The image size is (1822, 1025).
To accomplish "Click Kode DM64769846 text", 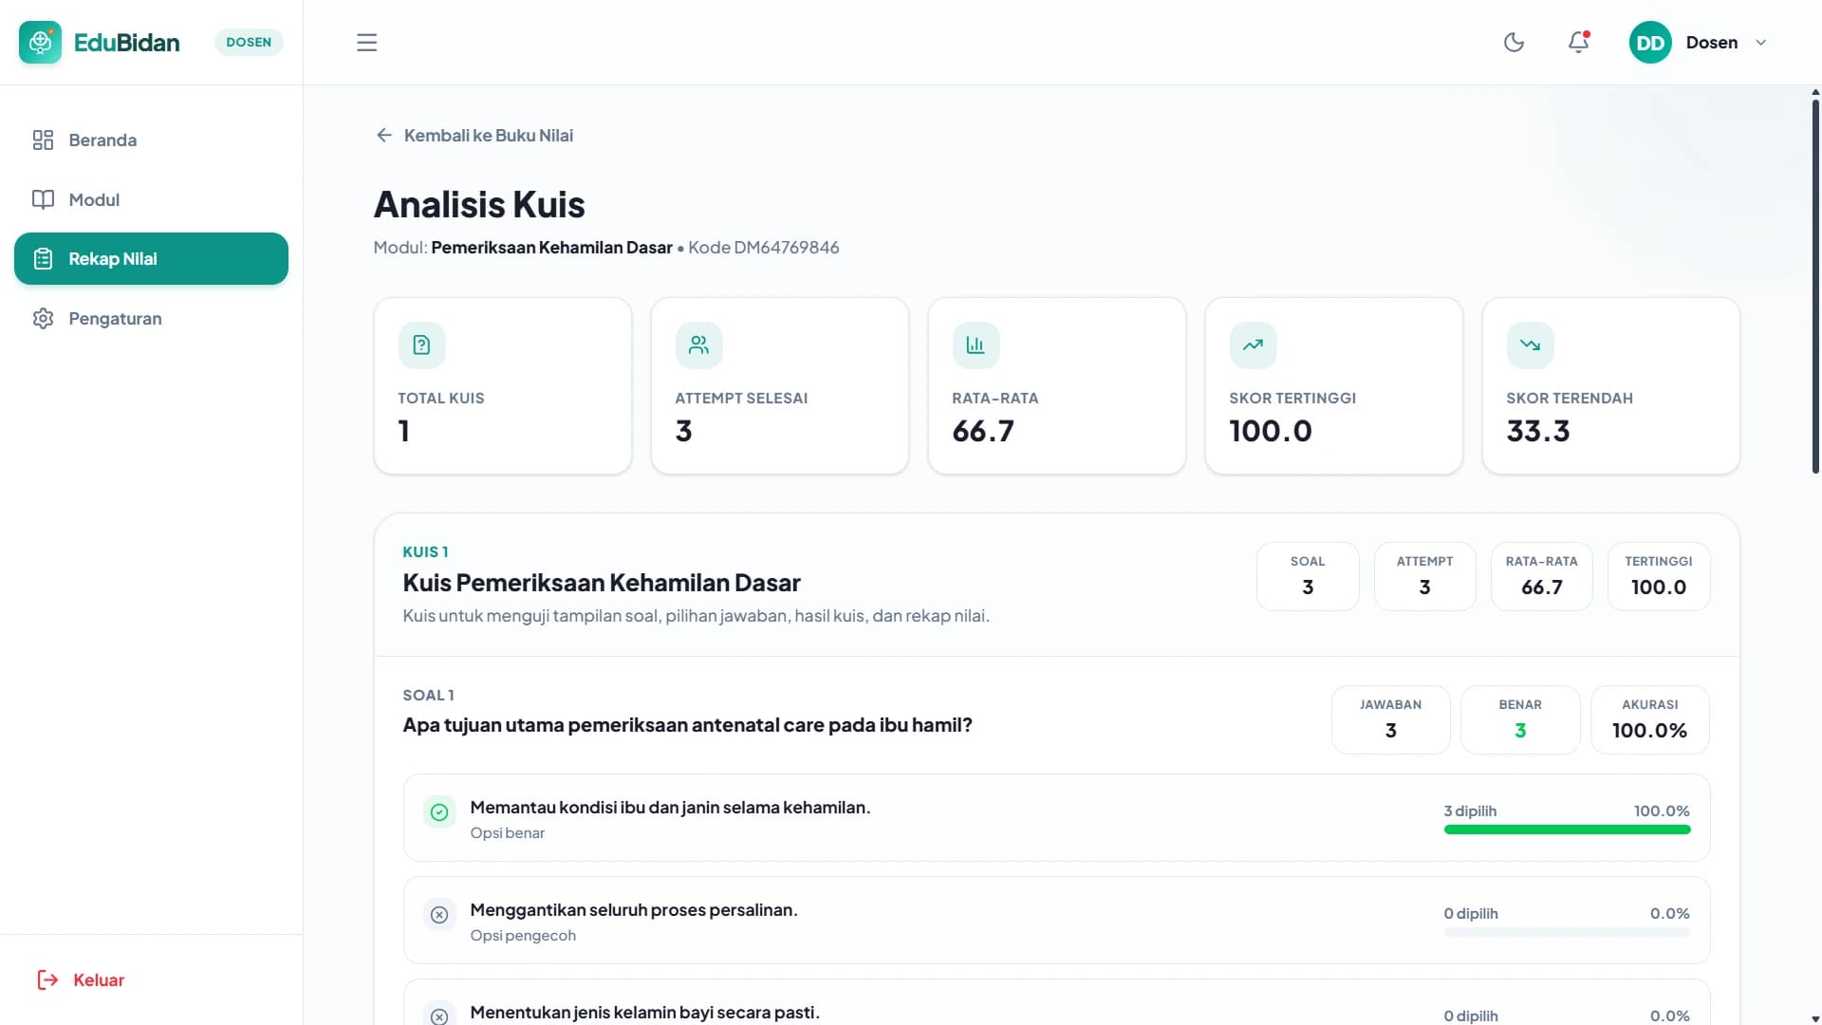I will [763, 248].
